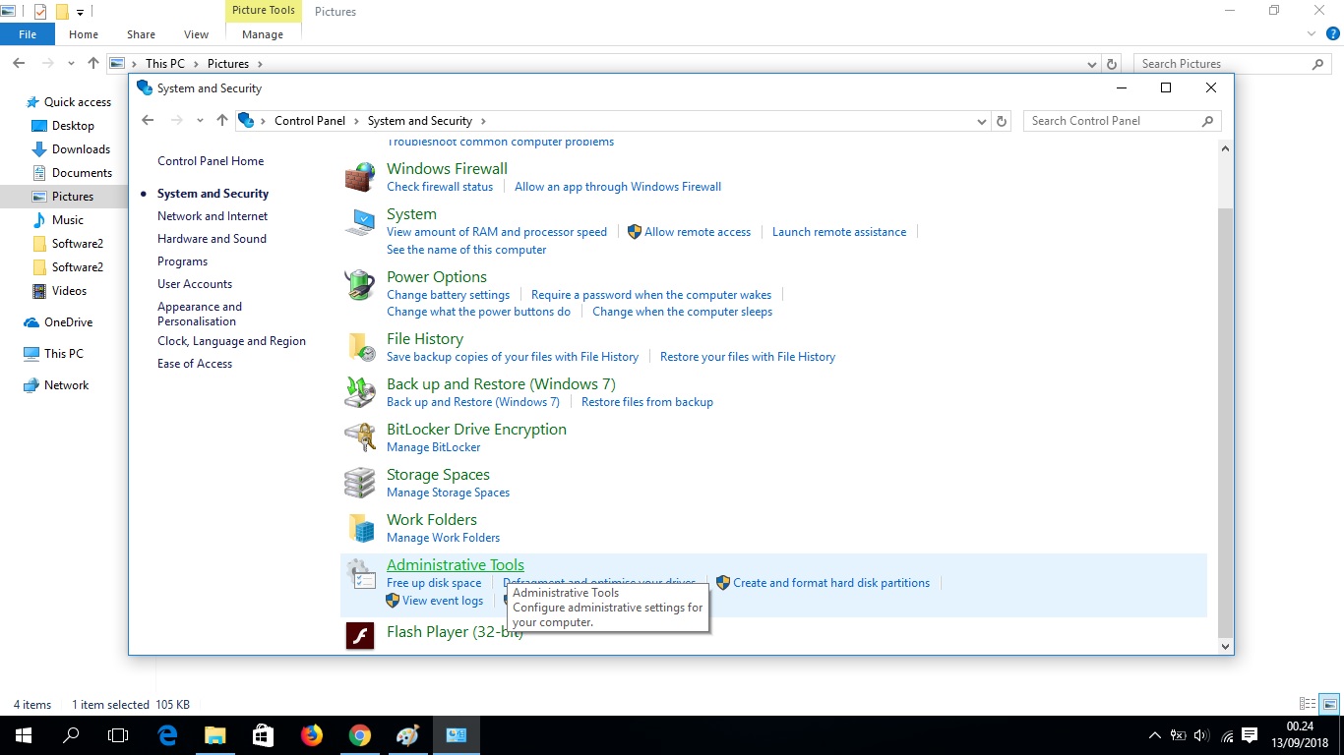The height and width of the screenshot is (755, 1344).
Task: Click Allow remote access link
Action: click(698, 232)
